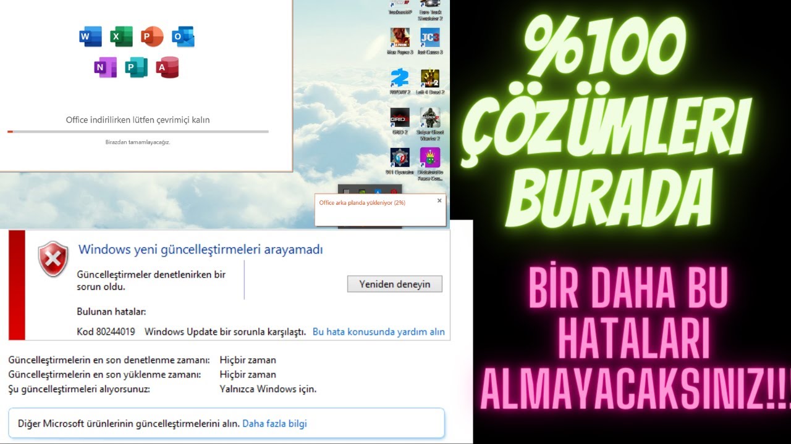Click the OneNote icon in Office installer
The width and height of the screenshot is (791, 444).
tap(106, 67)
